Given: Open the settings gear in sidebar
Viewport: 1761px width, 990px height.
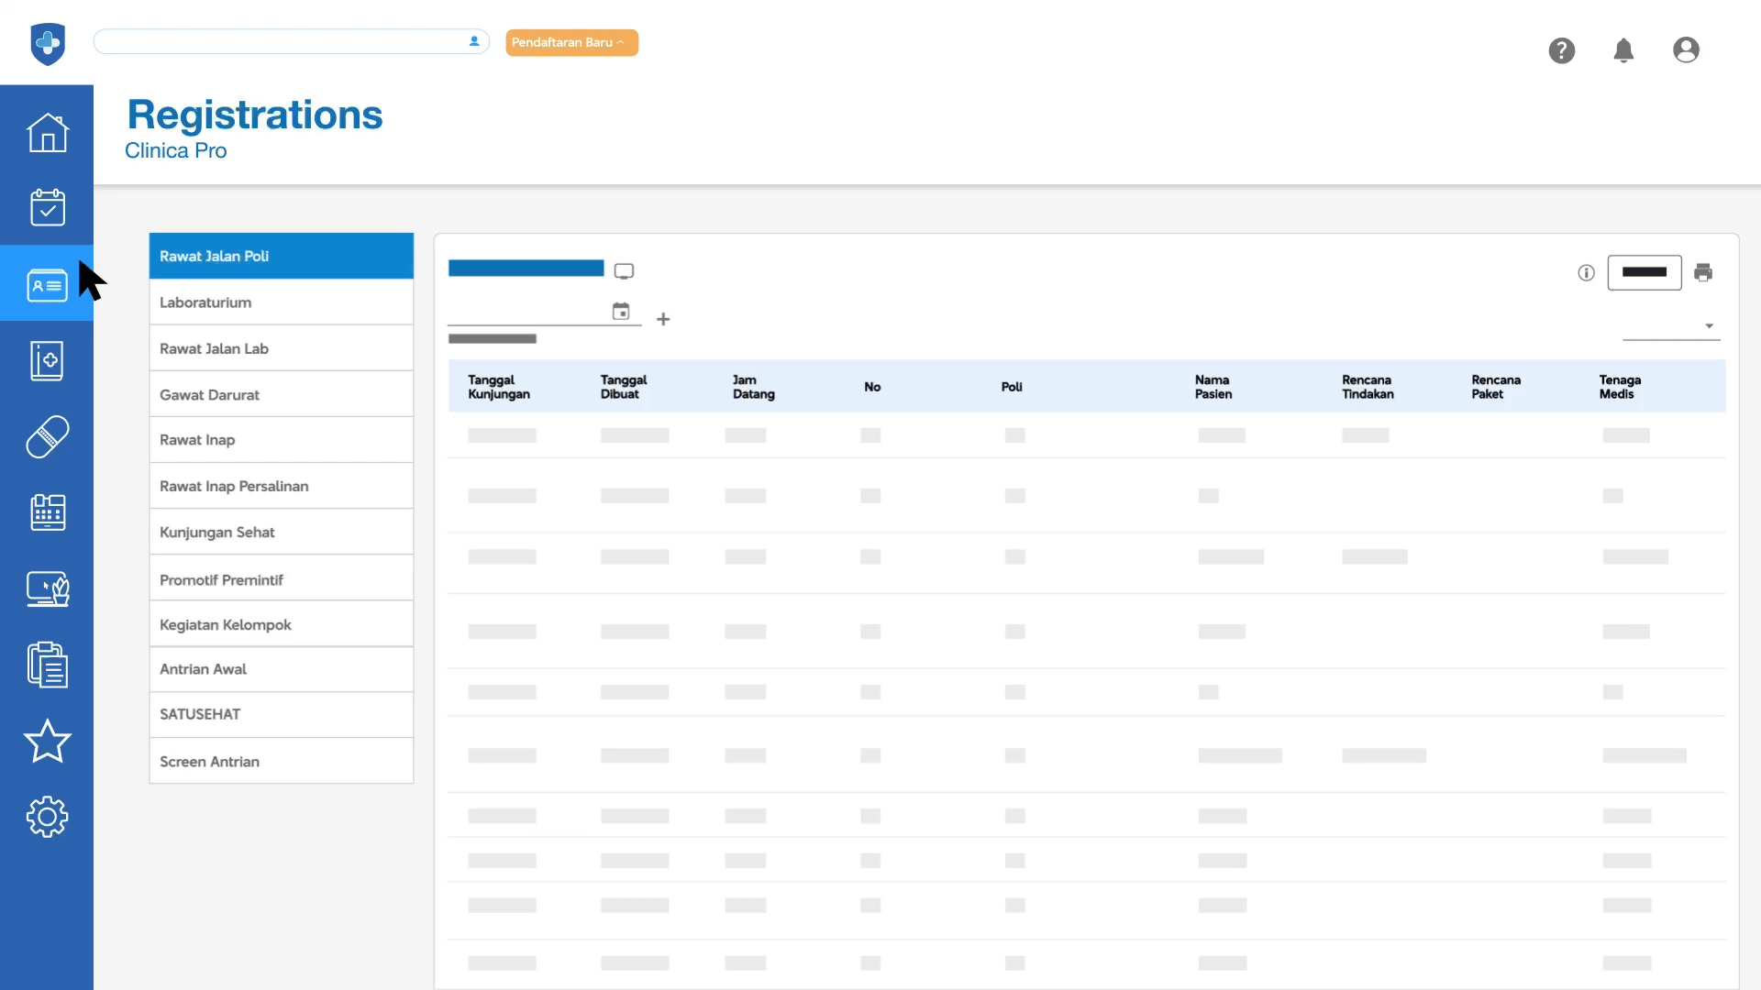Looking at the screenshot, I should 47,816.
